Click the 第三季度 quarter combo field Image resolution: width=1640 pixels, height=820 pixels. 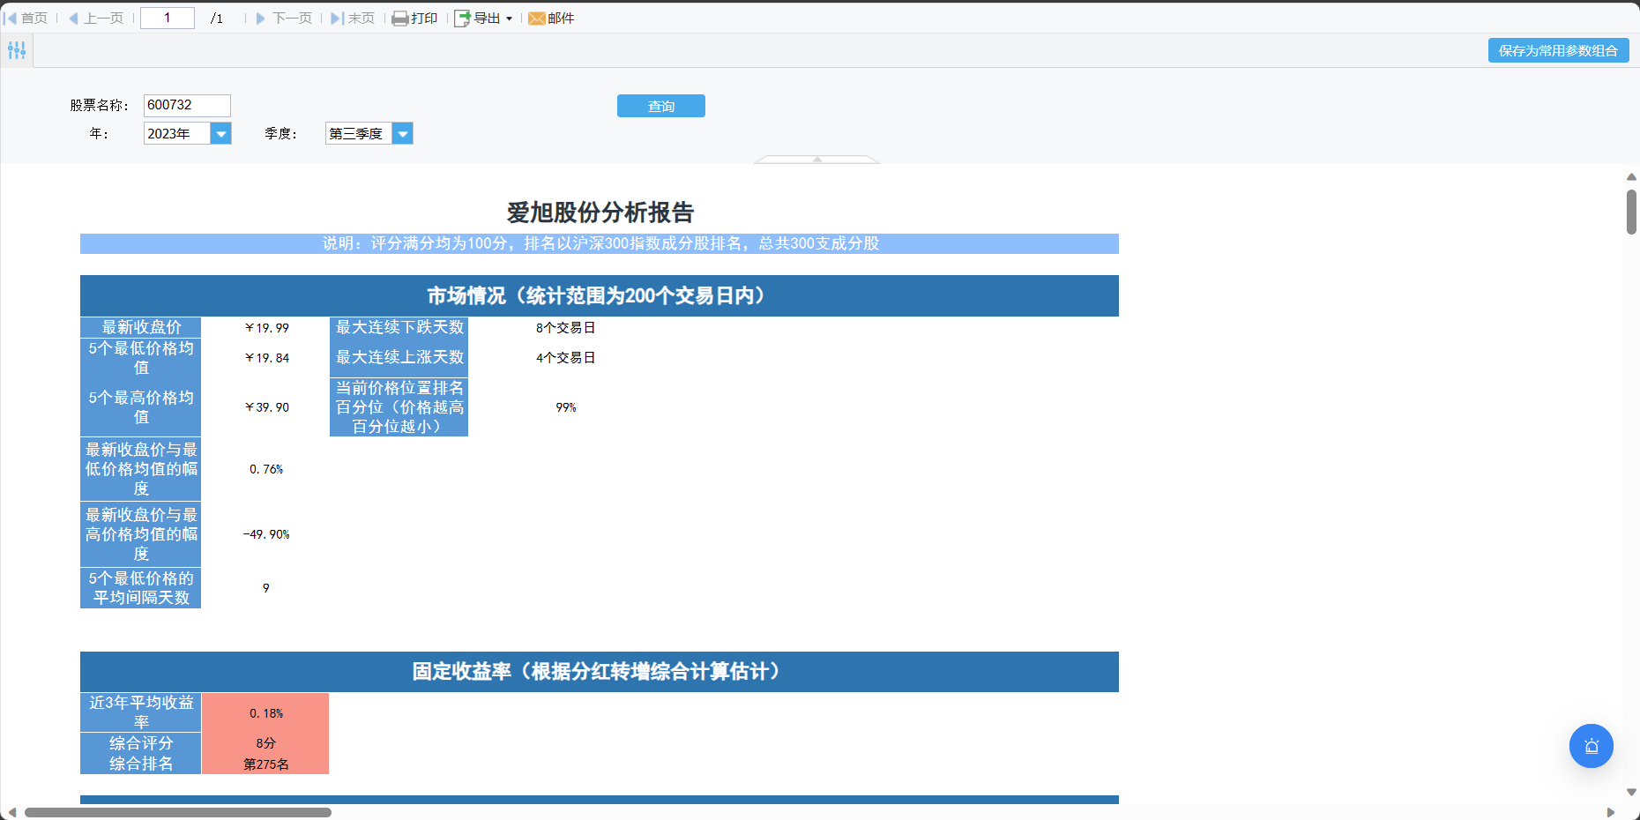coord(359,133)
